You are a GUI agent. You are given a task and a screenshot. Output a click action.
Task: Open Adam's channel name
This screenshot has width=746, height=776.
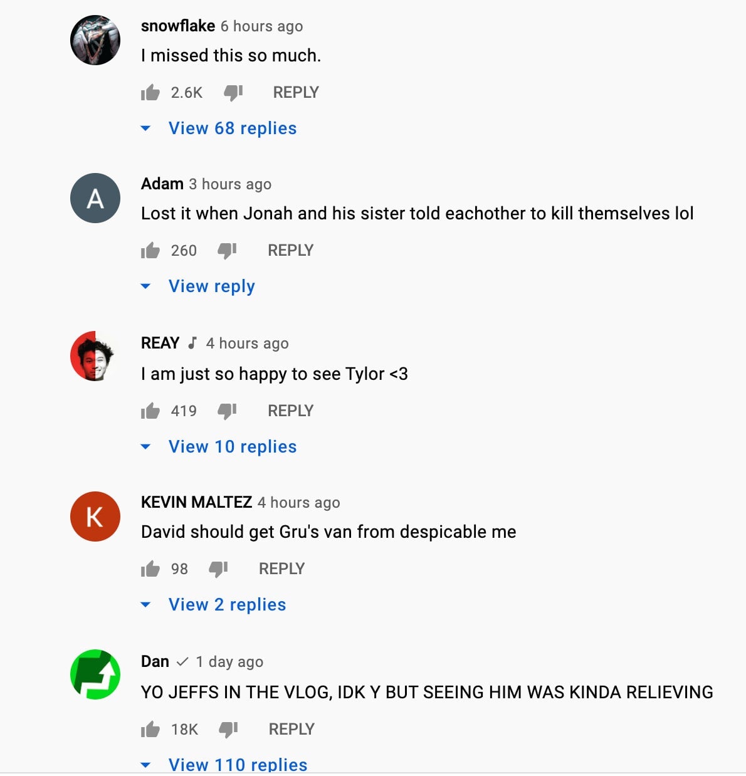tap(162, 184)
